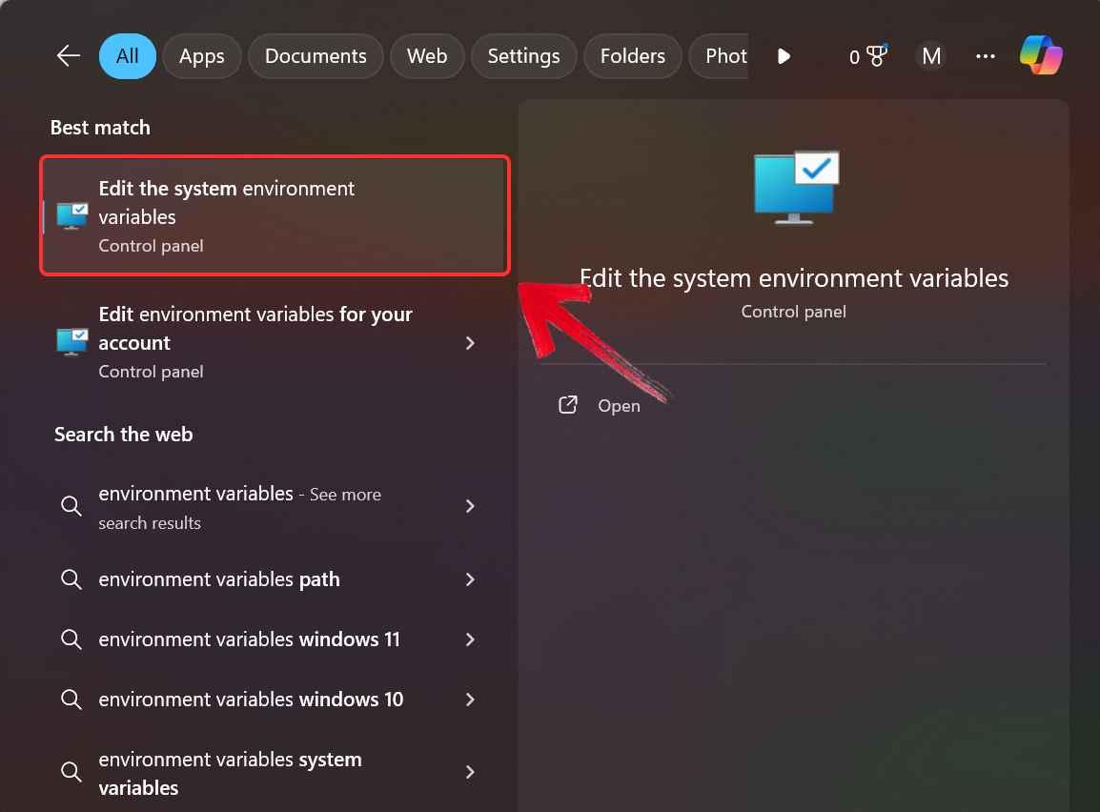Select the Documents filter tab
Image resolution: width=1100 pixels, height=812 pixels.
[316, 55]
